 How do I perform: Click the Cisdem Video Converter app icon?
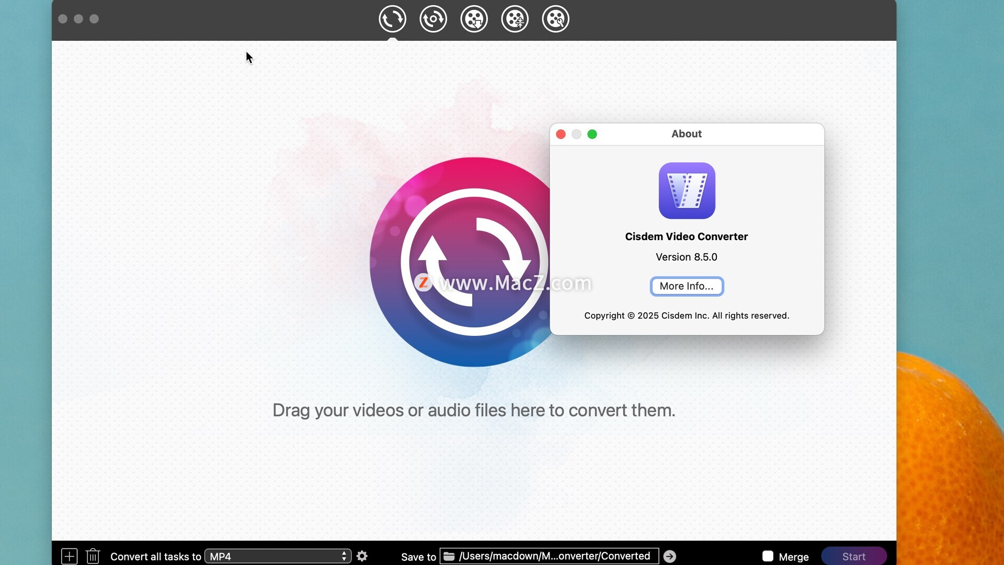pos(687,190)
